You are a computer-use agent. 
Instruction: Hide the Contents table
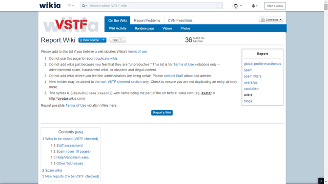pyautogui.click(x=79, y=132)
